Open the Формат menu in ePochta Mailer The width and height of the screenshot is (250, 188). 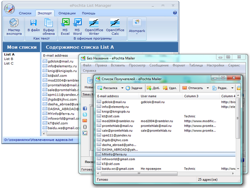(x=179, y=65)
